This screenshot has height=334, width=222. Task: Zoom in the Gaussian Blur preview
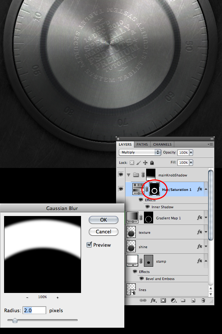[x=57, y=297]
